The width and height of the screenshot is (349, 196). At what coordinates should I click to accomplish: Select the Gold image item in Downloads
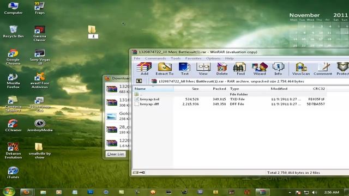[118, 116]
